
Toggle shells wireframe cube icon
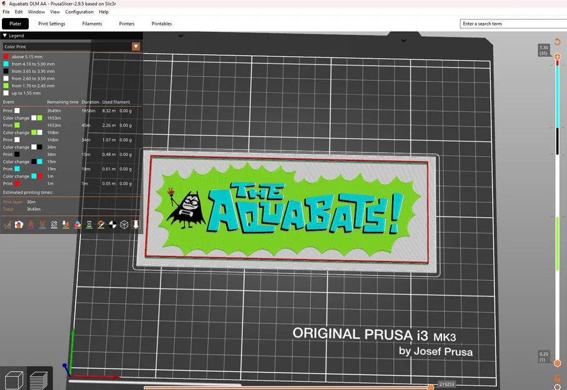click(x=124, y=225)
